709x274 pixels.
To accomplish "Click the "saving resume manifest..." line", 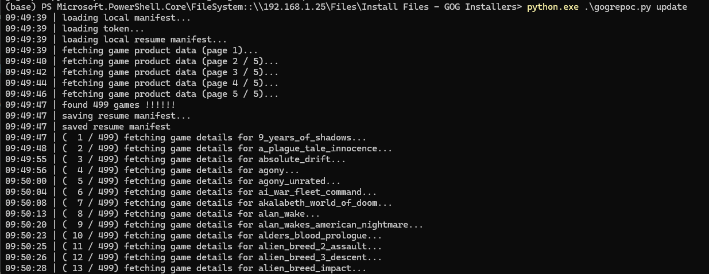I will pos(126,116).
